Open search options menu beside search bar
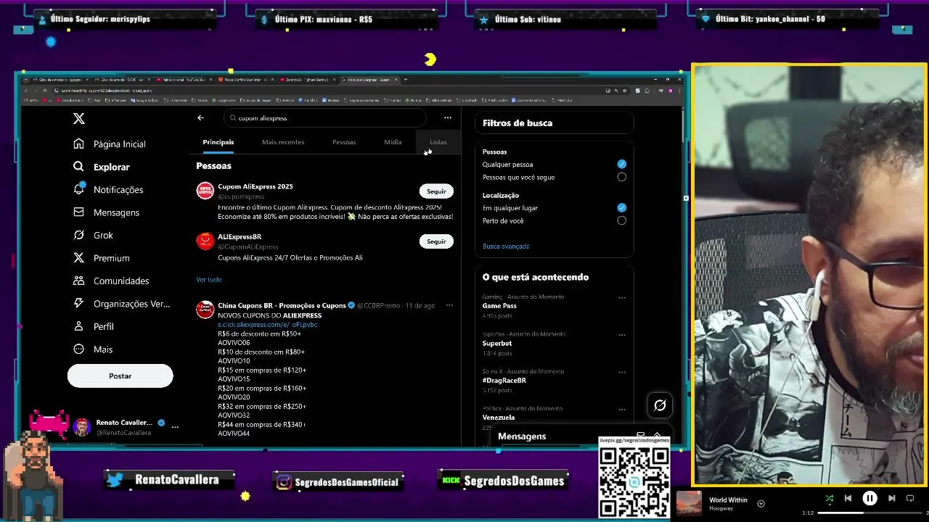 (x=448, y=117)
